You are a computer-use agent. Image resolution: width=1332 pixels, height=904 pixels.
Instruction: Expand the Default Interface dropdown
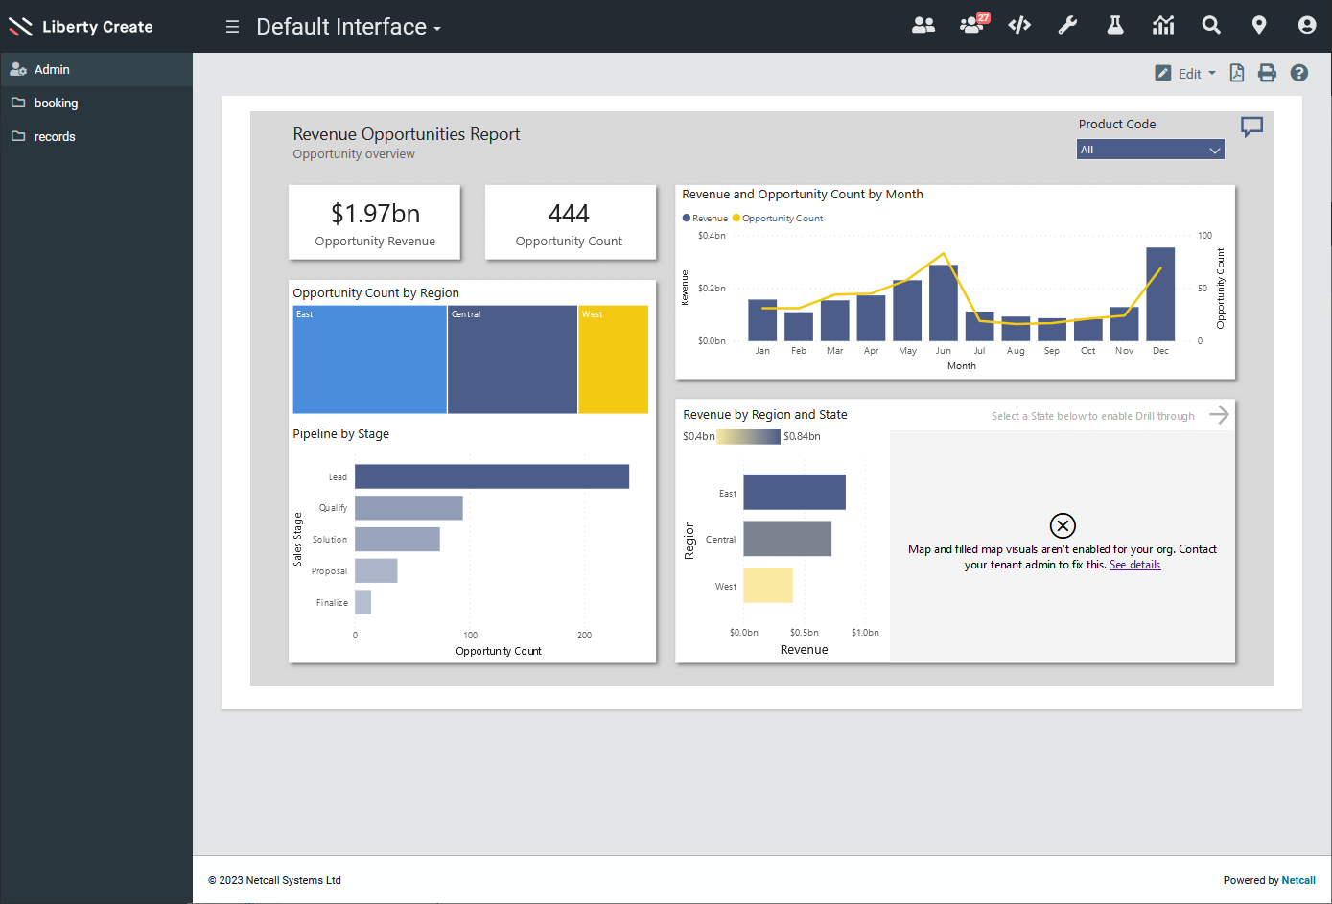pyautogui.click(x=348, y=27)
